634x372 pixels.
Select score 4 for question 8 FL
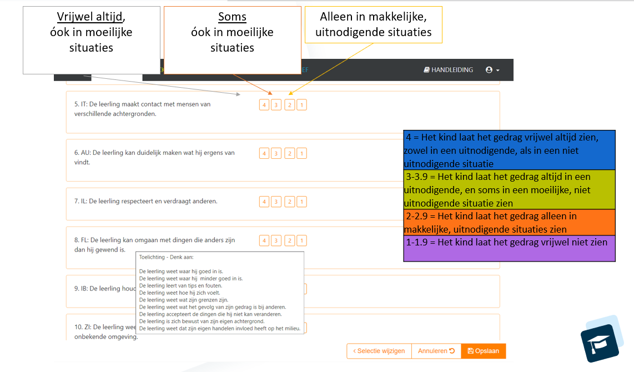pos(264,240)
